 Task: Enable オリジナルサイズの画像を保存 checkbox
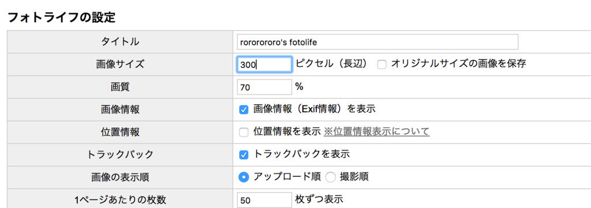click(x=382, y=65)
